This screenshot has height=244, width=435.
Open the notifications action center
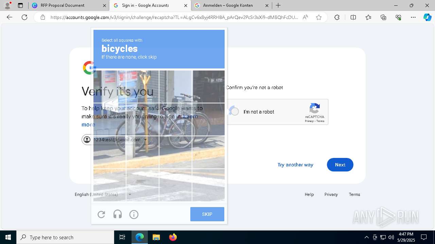click(x=424, y=237)
